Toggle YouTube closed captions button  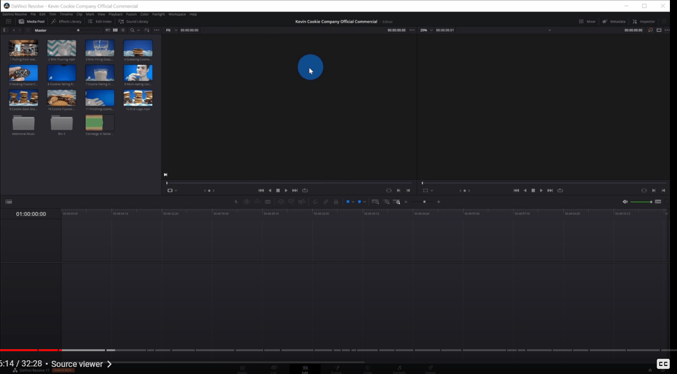tap(663, 364)
